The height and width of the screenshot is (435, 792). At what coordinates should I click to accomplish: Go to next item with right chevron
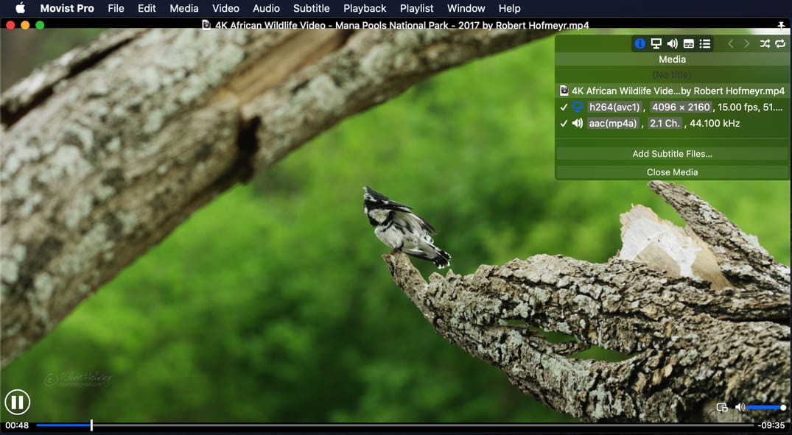click(746, 44)
